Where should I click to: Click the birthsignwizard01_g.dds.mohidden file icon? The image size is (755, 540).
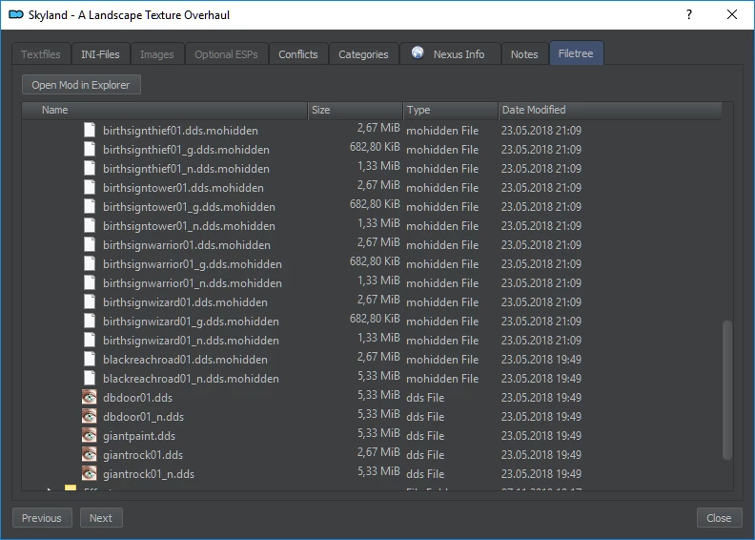pyautogui.click(x=90, y=322)
